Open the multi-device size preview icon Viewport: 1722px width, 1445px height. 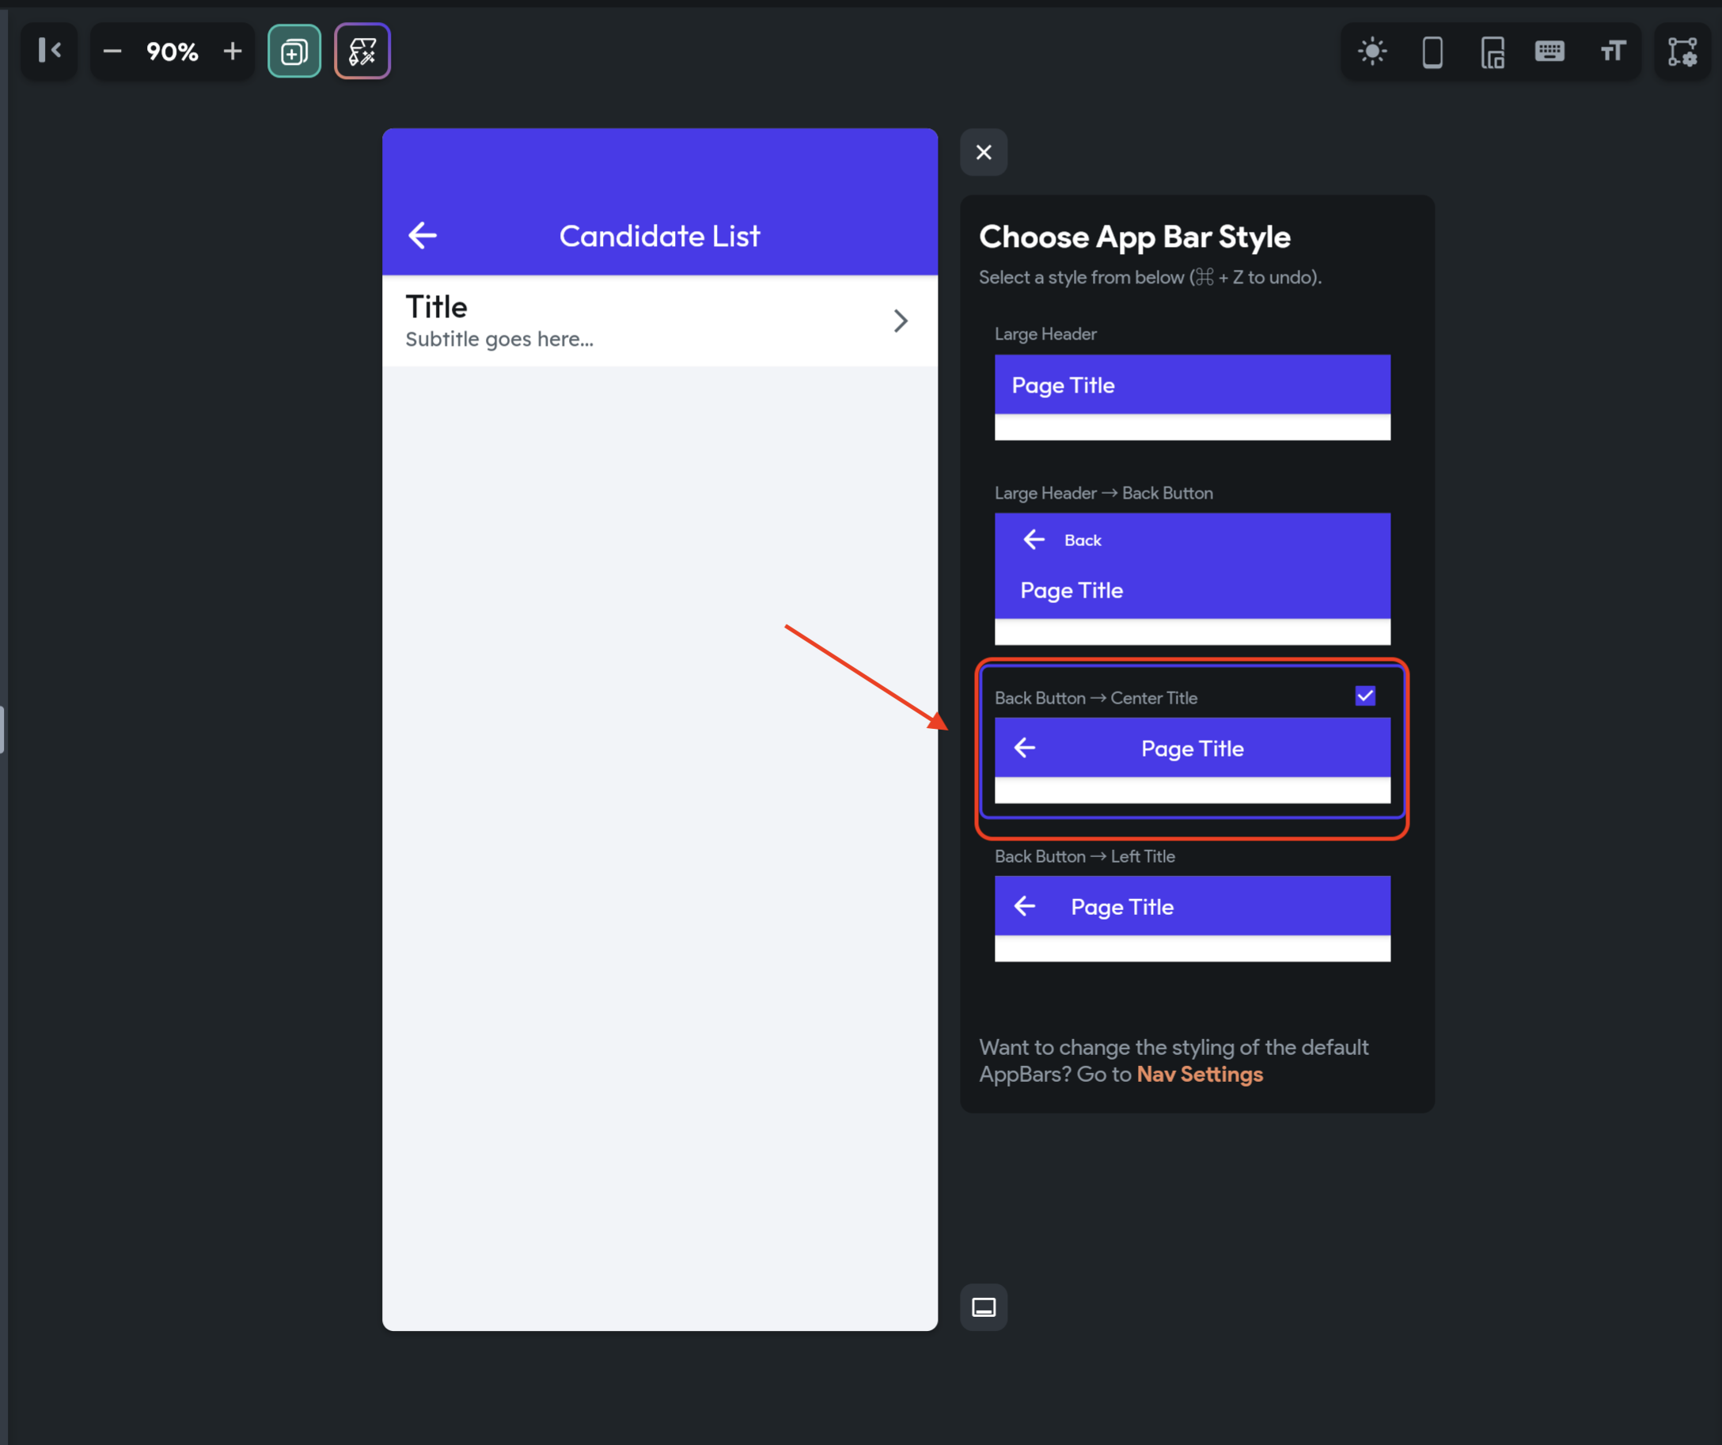pos(1493,51)
